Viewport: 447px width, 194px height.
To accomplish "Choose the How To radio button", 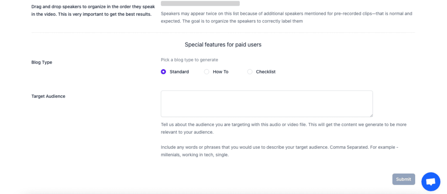I will pos(206,72).
